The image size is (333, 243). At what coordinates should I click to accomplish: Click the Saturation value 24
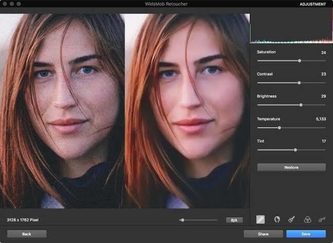(x=323, y=52)
